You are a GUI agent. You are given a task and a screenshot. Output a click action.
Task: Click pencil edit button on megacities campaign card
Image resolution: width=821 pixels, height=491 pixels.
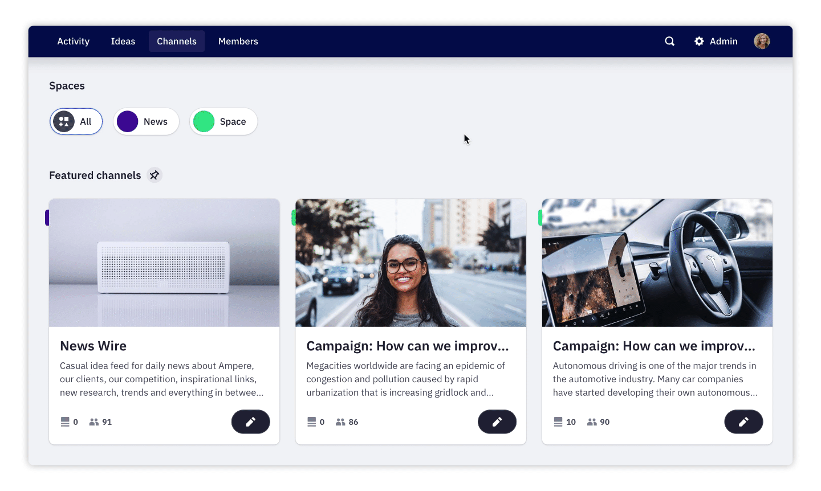497,422
